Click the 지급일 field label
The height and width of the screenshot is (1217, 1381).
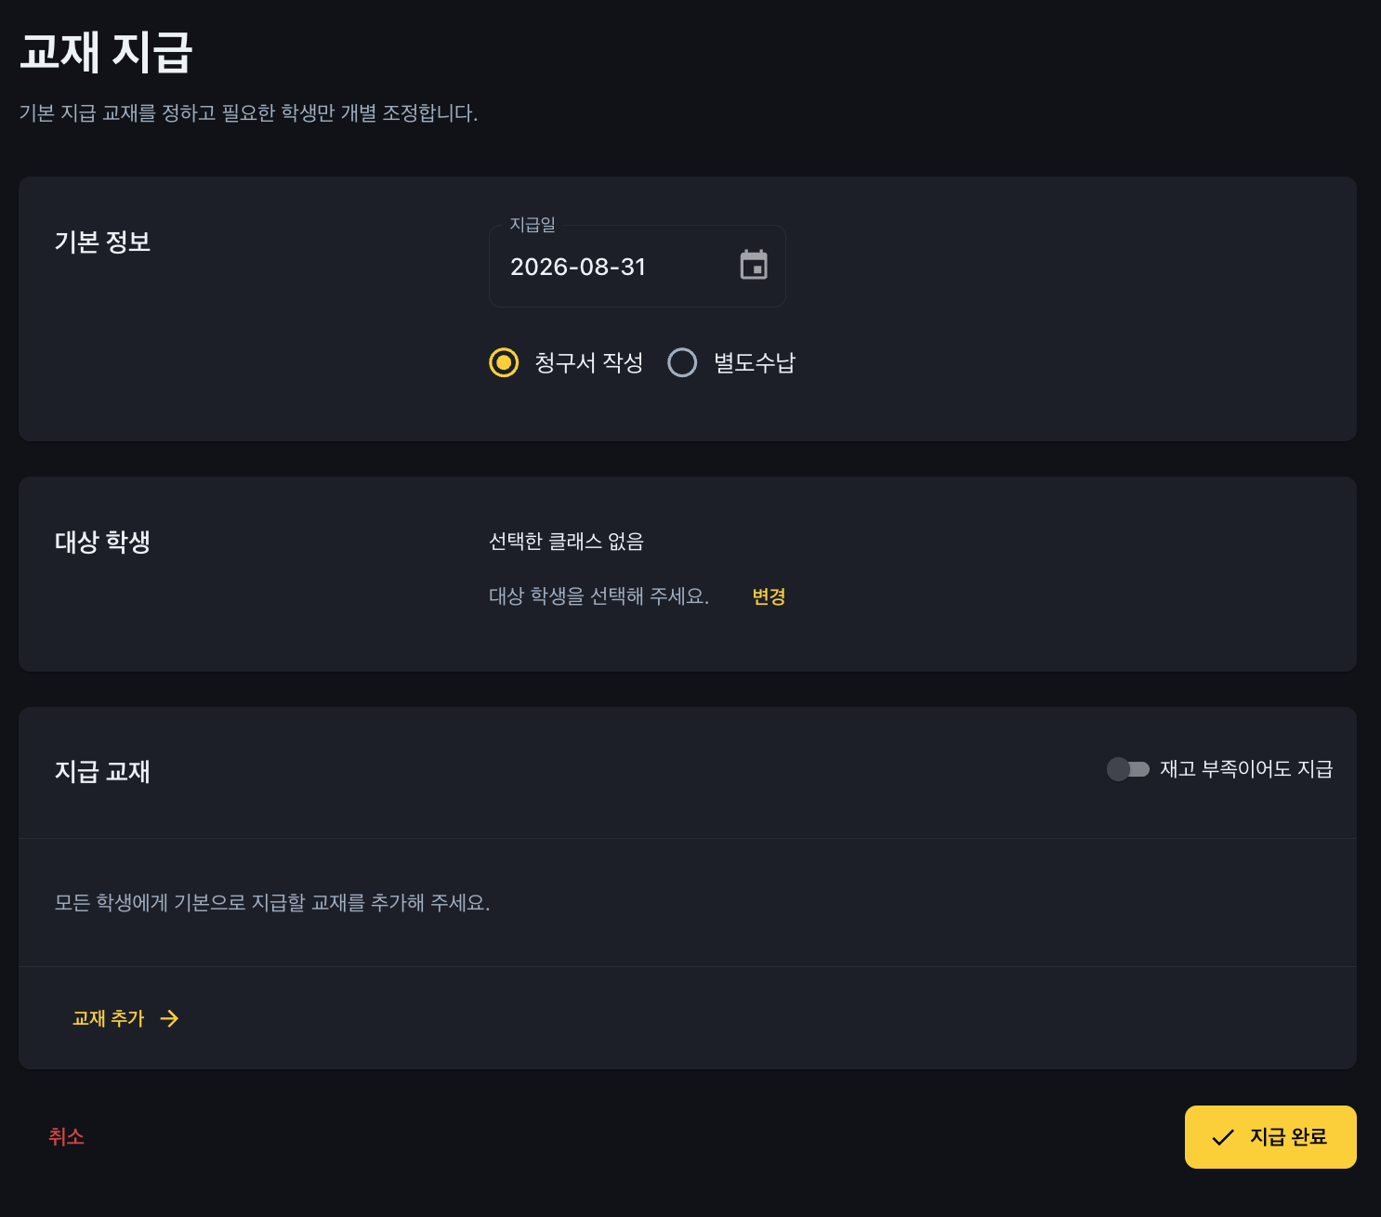pos(533,225)
